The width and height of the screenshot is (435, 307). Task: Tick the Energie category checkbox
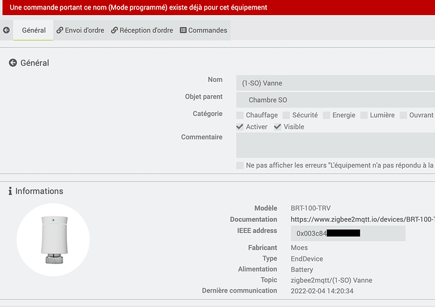point(327,115)
